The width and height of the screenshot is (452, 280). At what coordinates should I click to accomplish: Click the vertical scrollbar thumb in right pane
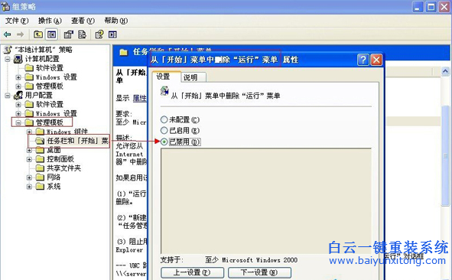pyautogui.click(x=445, y=156)
